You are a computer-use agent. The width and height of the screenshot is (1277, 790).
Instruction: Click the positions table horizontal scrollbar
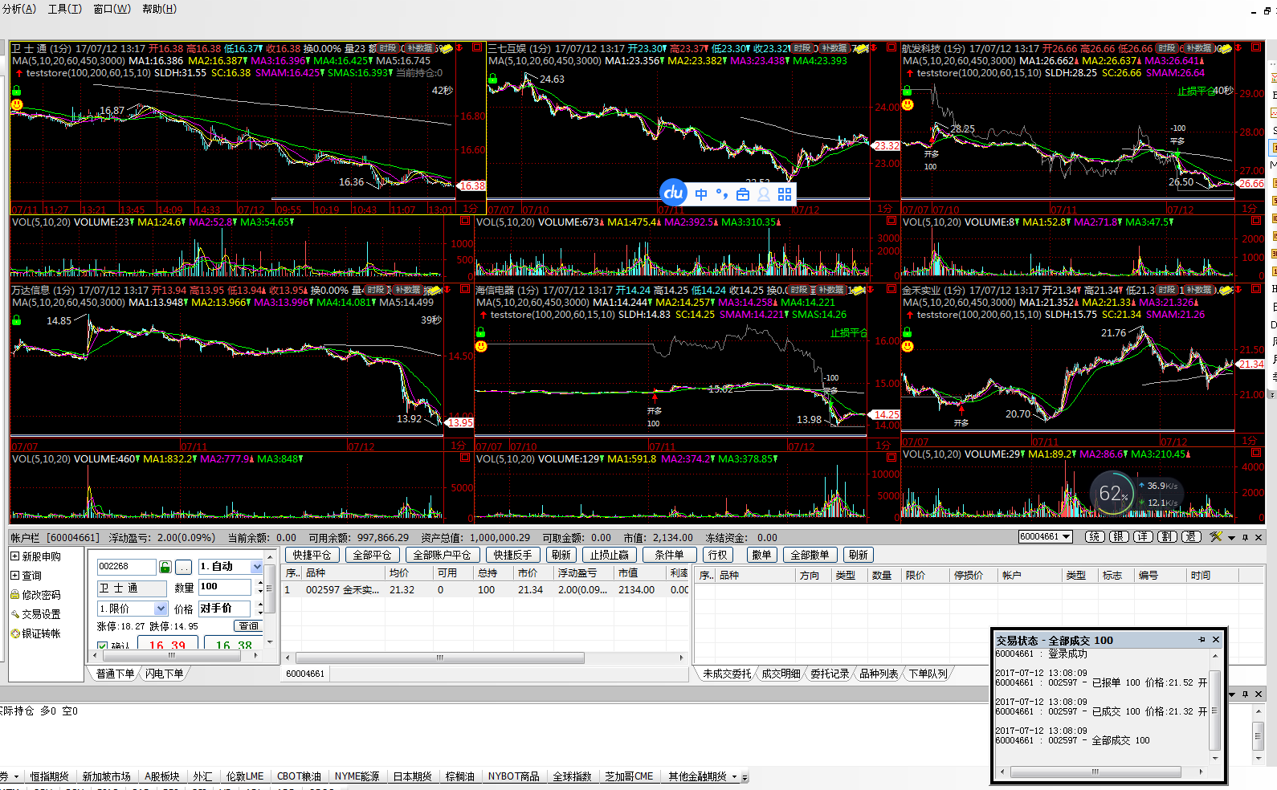pos(484,658)
